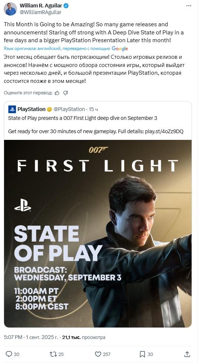199x363 pixels.
Task: Click the gold verified badge next to PlayStation
Action: pos(49,109)
